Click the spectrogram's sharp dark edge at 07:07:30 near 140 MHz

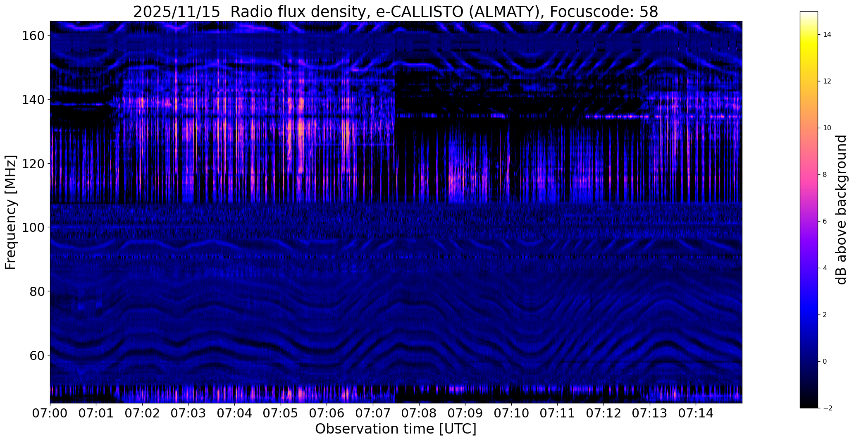click(395, 100)
